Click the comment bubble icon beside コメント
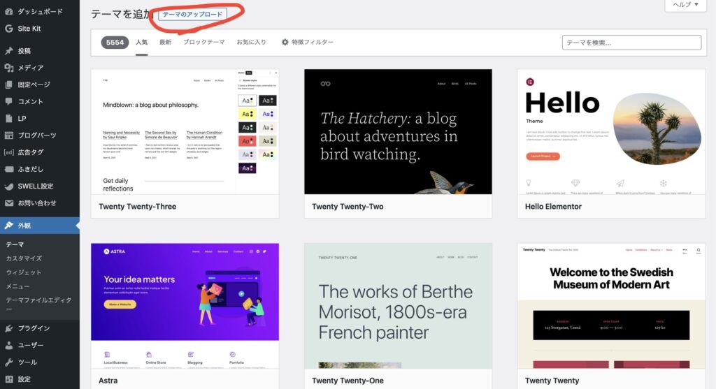Image resolution: width=716 pixels, height=389 pixels. coord(8,101)
